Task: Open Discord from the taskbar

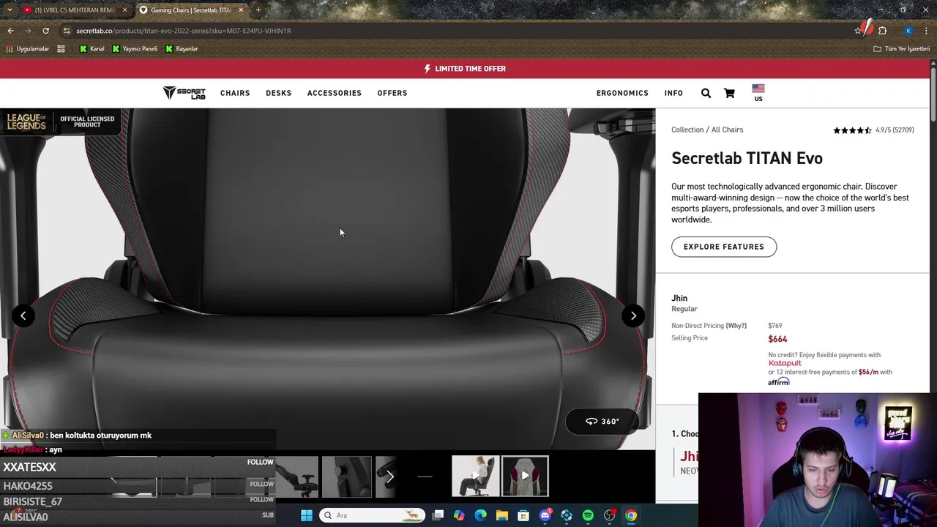Action: tap(545, 515)
